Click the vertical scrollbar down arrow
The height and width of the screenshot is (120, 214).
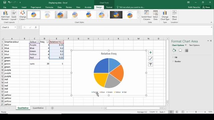pyautogui.click(x=168, y=105)
